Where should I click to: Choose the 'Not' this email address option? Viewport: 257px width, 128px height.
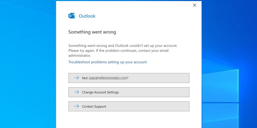(129, 78)
